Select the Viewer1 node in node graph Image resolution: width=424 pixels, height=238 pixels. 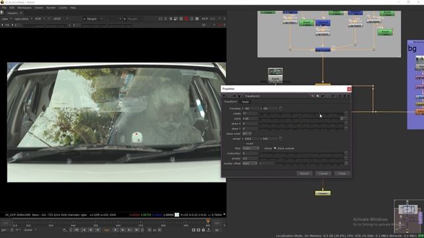pos(323,194)
